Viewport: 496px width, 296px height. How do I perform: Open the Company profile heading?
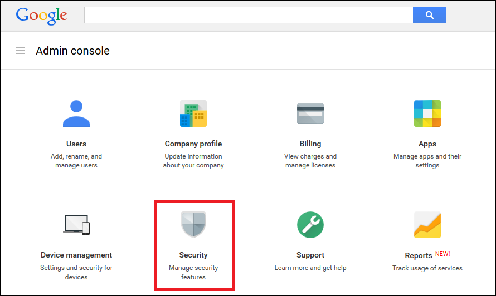click(193, 144)
